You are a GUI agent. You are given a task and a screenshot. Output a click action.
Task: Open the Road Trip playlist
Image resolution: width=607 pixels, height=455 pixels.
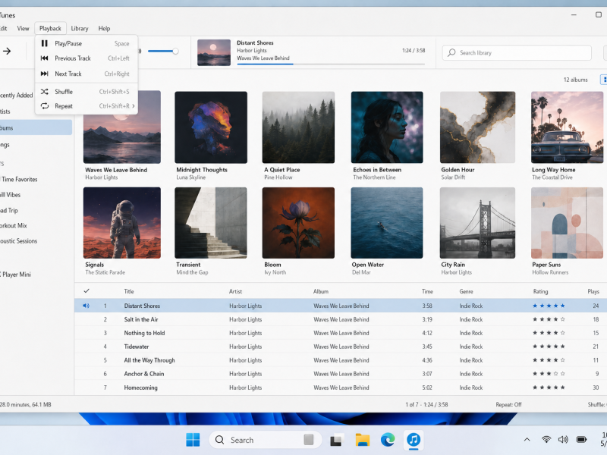point(9,210)
